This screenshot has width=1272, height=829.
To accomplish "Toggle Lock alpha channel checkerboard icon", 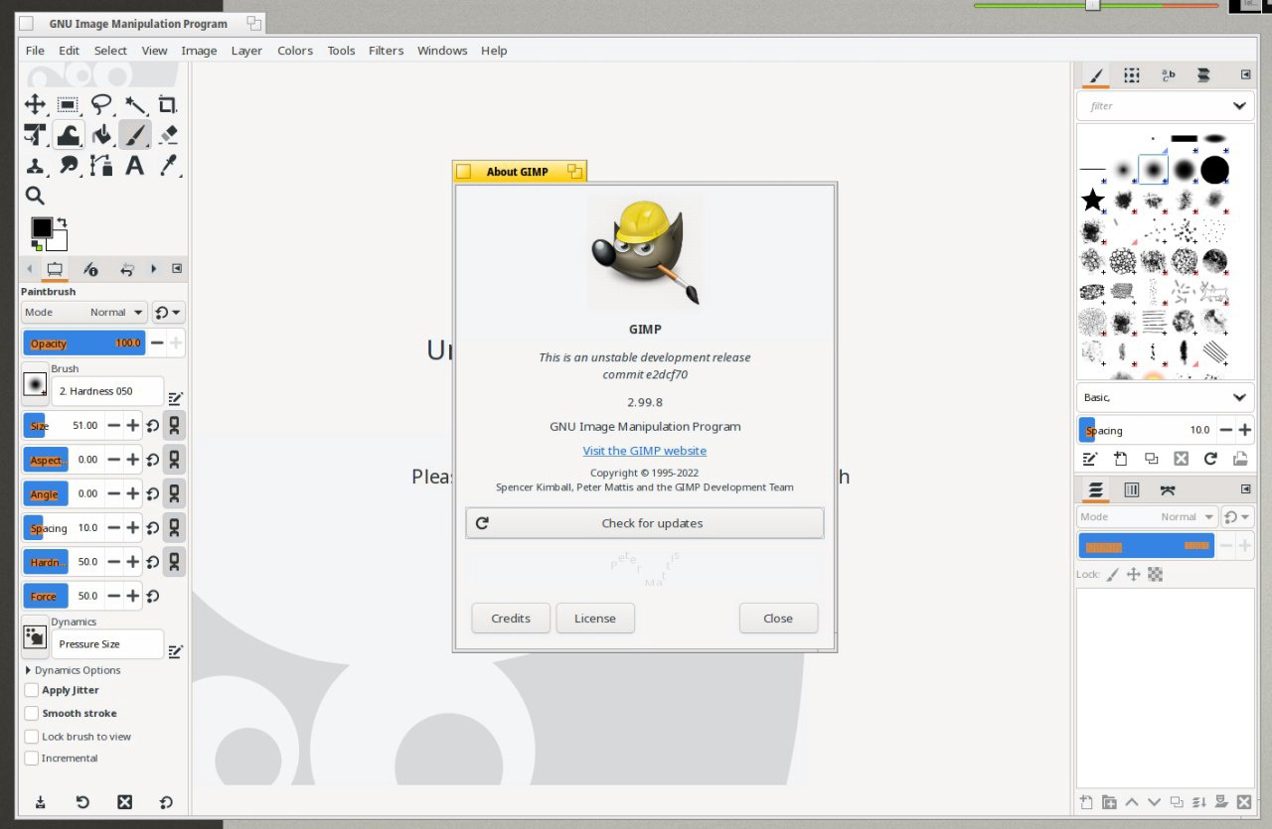I will coord(1155,575).
